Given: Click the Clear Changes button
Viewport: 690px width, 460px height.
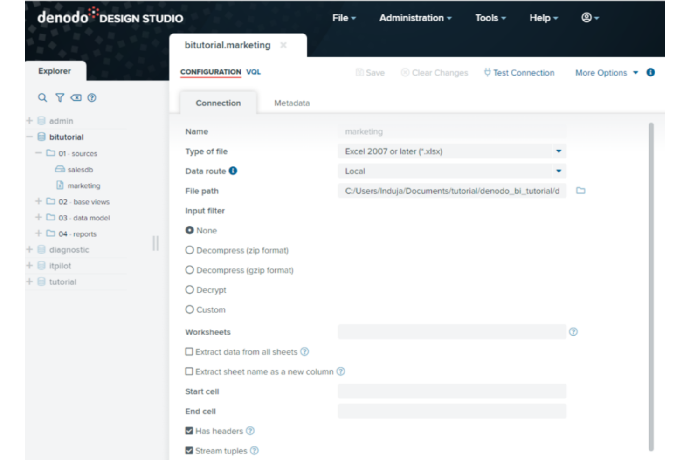Looking at the screenshot, I should pyautogui.click(x=435, y=73).
